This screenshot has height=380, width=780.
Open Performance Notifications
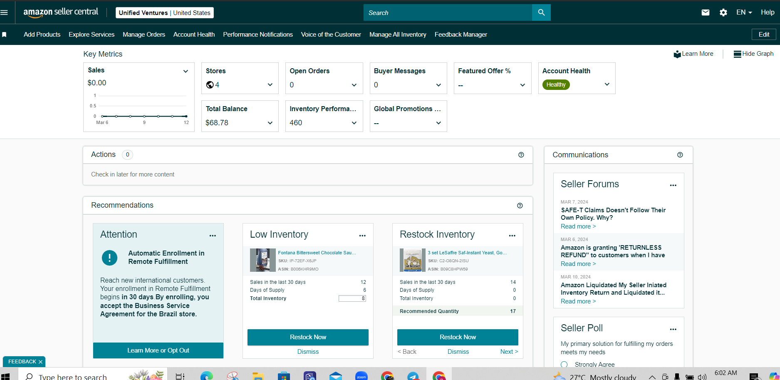258,35
